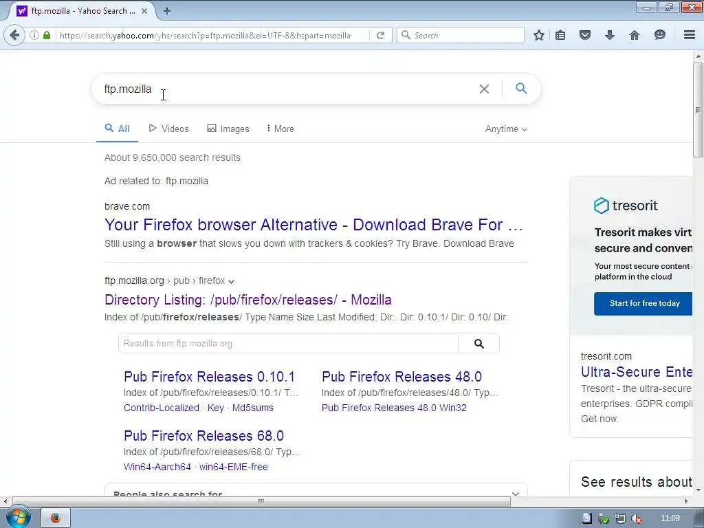The width and height of the screenshot is (704, 528).
Task: Expand the ftp.mozilla.org firefox breadcrumb arrow
Action: pyautogui.click(x=231, y=281)
